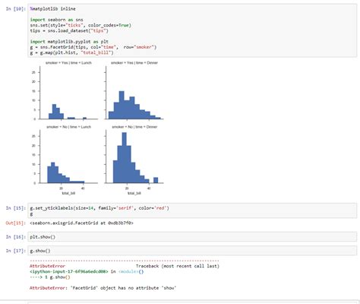
Task: Click the Out[15] prompt label
Action: click(x=16, y=223)
